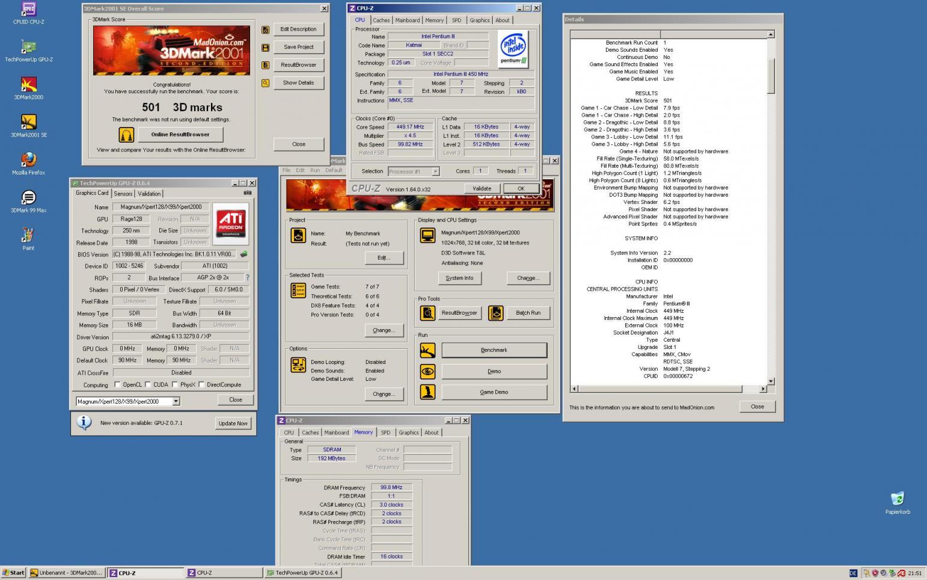Enable DirectCompute checkbox in GPU-Z

click(x=201, y=384)
